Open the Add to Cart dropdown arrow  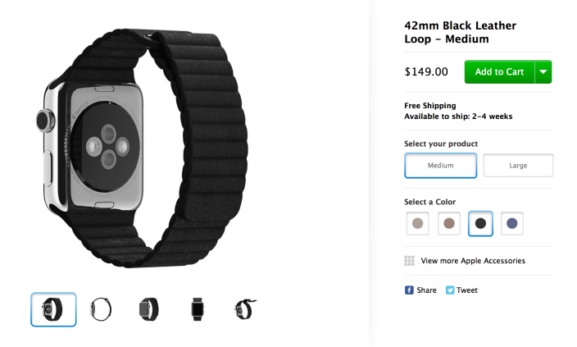click(543, 72)
